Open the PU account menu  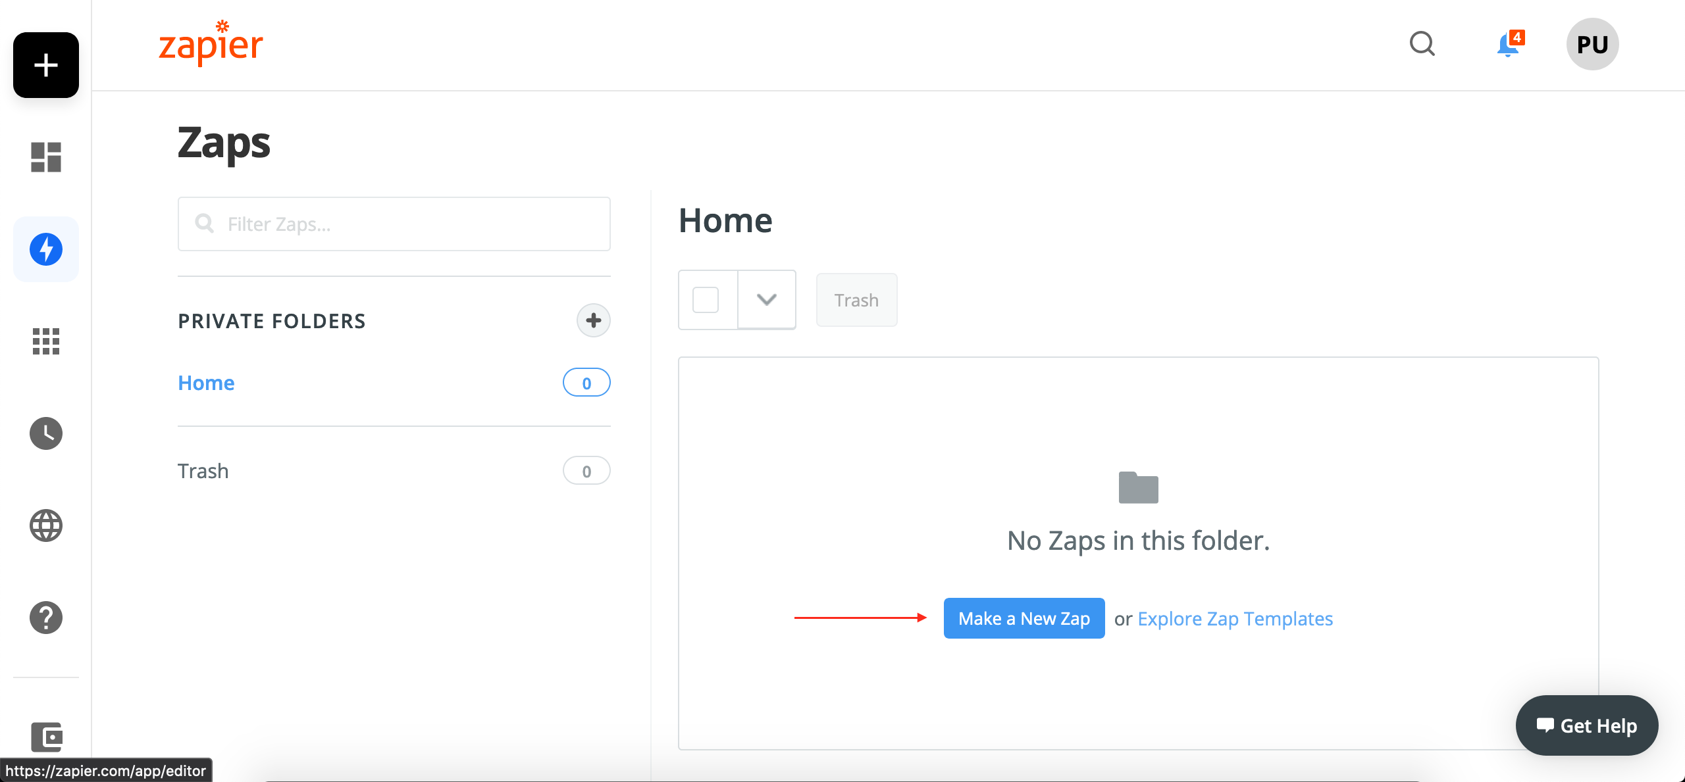point(1592,44)
